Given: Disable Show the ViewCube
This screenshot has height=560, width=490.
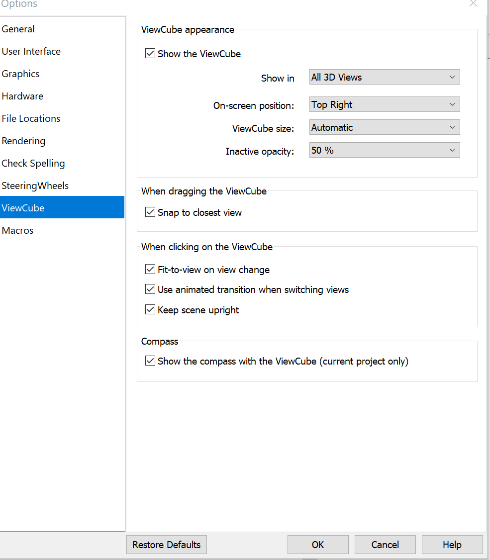Looking at the screenshot, I should [x=150, y=53].
